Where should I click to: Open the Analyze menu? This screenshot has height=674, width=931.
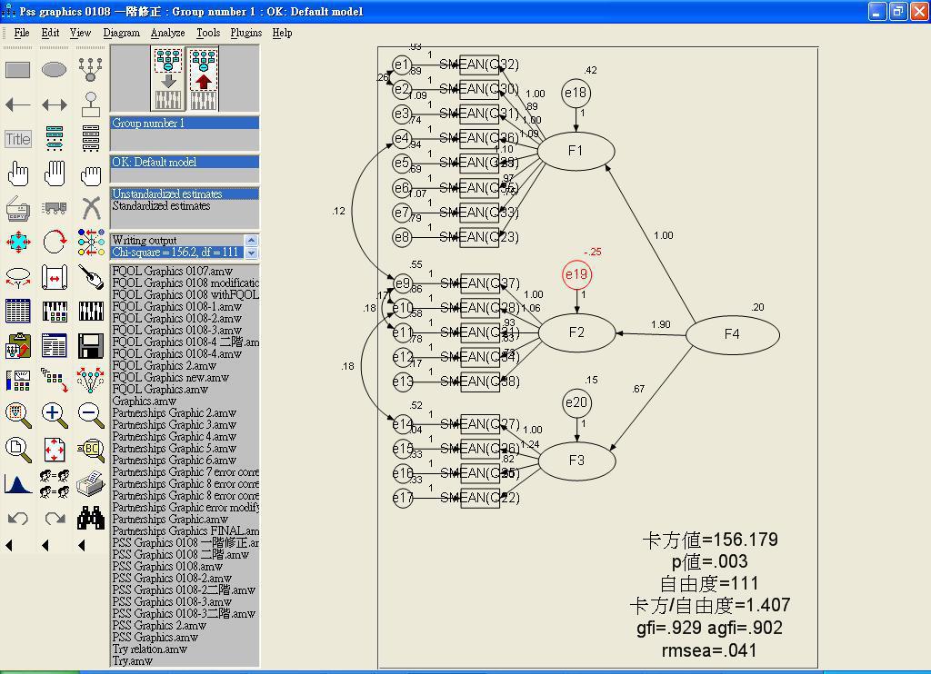(x=167, y=33)
